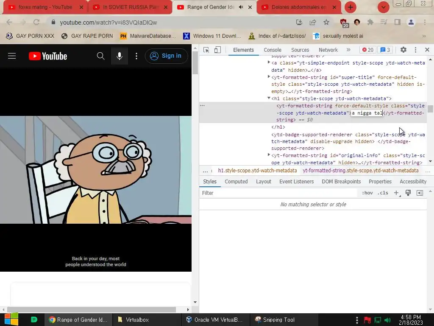Open Windows Start menu

point(11,320)
